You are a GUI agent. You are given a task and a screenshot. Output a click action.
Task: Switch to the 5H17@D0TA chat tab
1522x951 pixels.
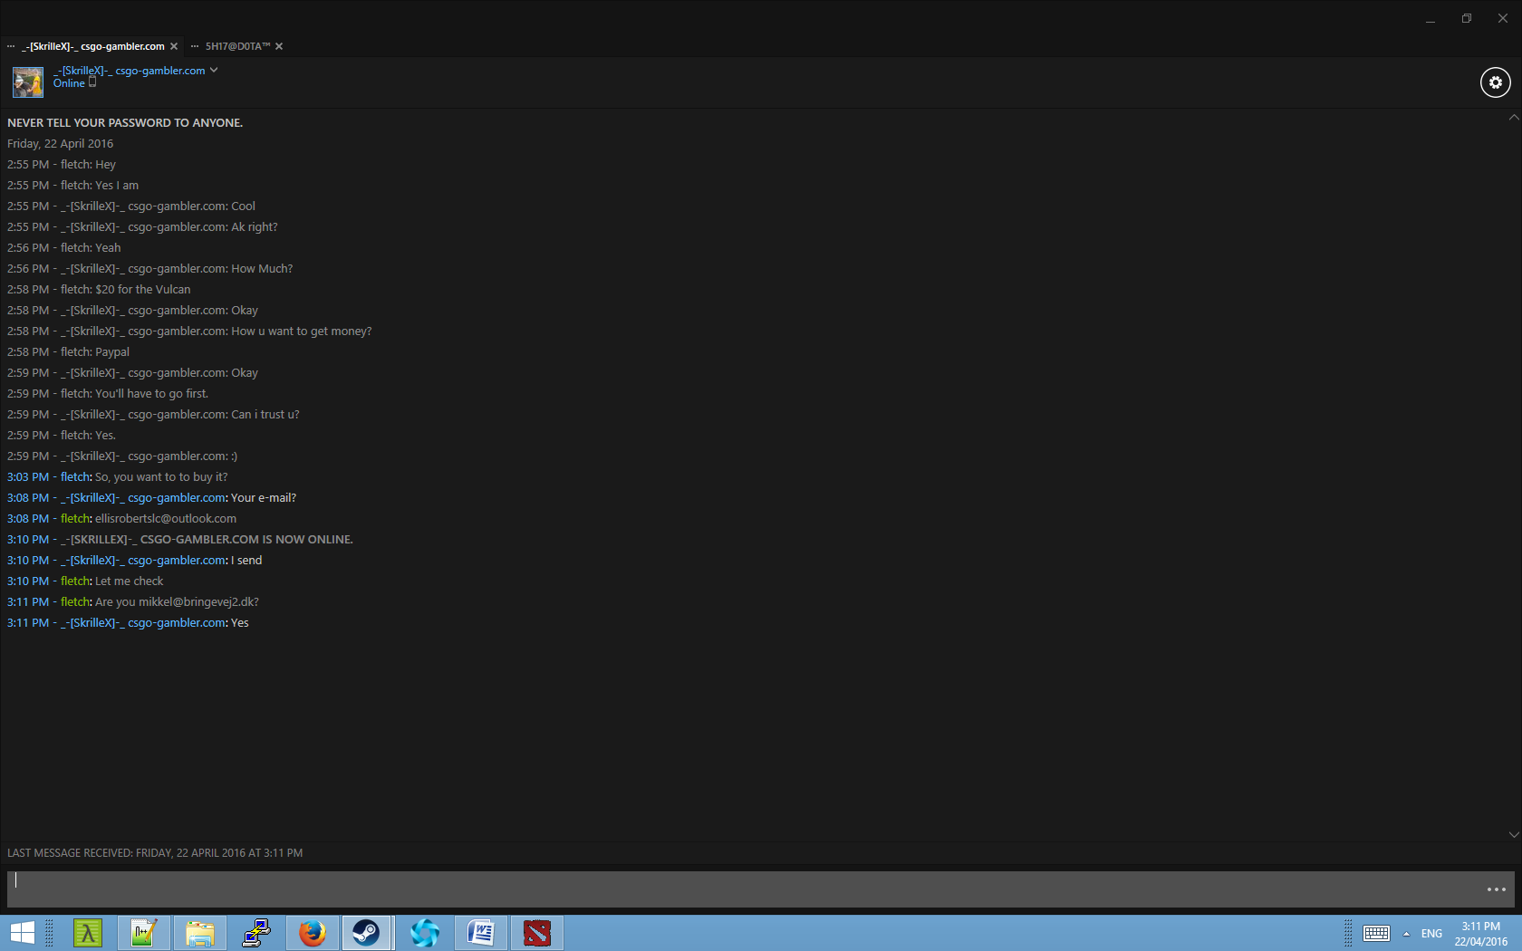(x=237, y=46)
